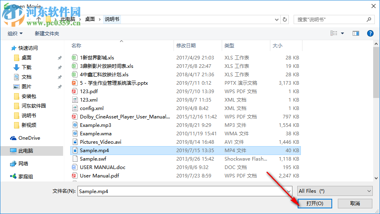Viewport: 380px width, 214px height.
Task: Navigate to 说明书 breadcrumb
Action: click(112, 19)
